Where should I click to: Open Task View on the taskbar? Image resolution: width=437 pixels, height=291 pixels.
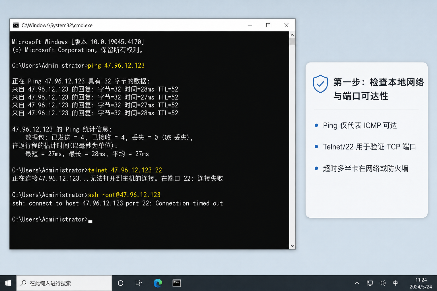[x=139, y=283]
